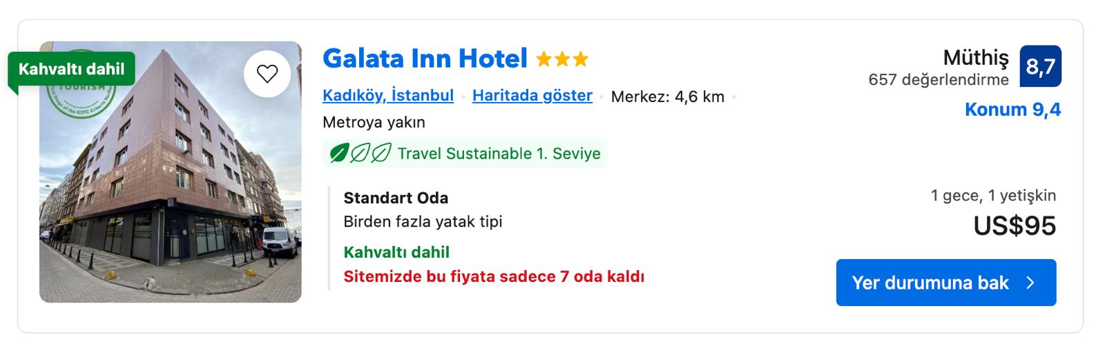Click the 8,7 review score badge
The width and height of the screenshot is (1105, 348).
coord(1040,66)
